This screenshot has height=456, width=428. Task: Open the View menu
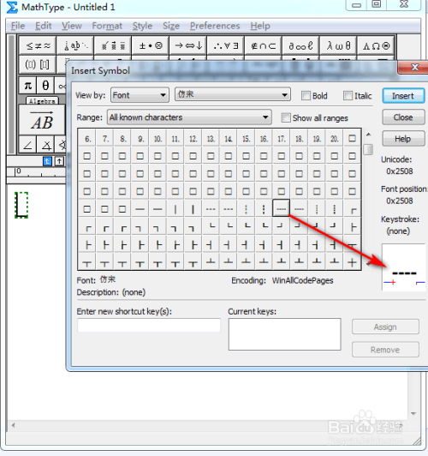[x=71, y=26]
